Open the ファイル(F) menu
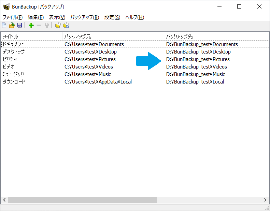 (13, 17)
